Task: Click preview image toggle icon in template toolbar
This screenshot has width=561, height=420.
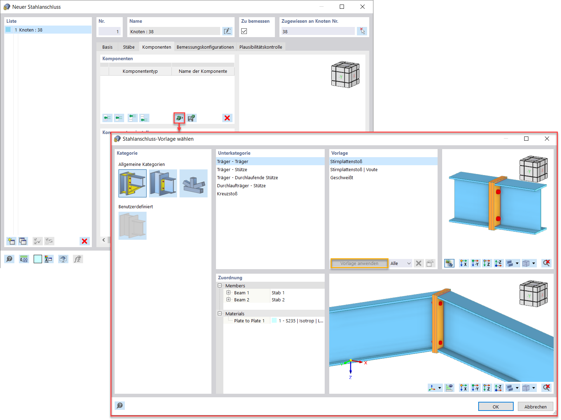Action: click(449, 263)
